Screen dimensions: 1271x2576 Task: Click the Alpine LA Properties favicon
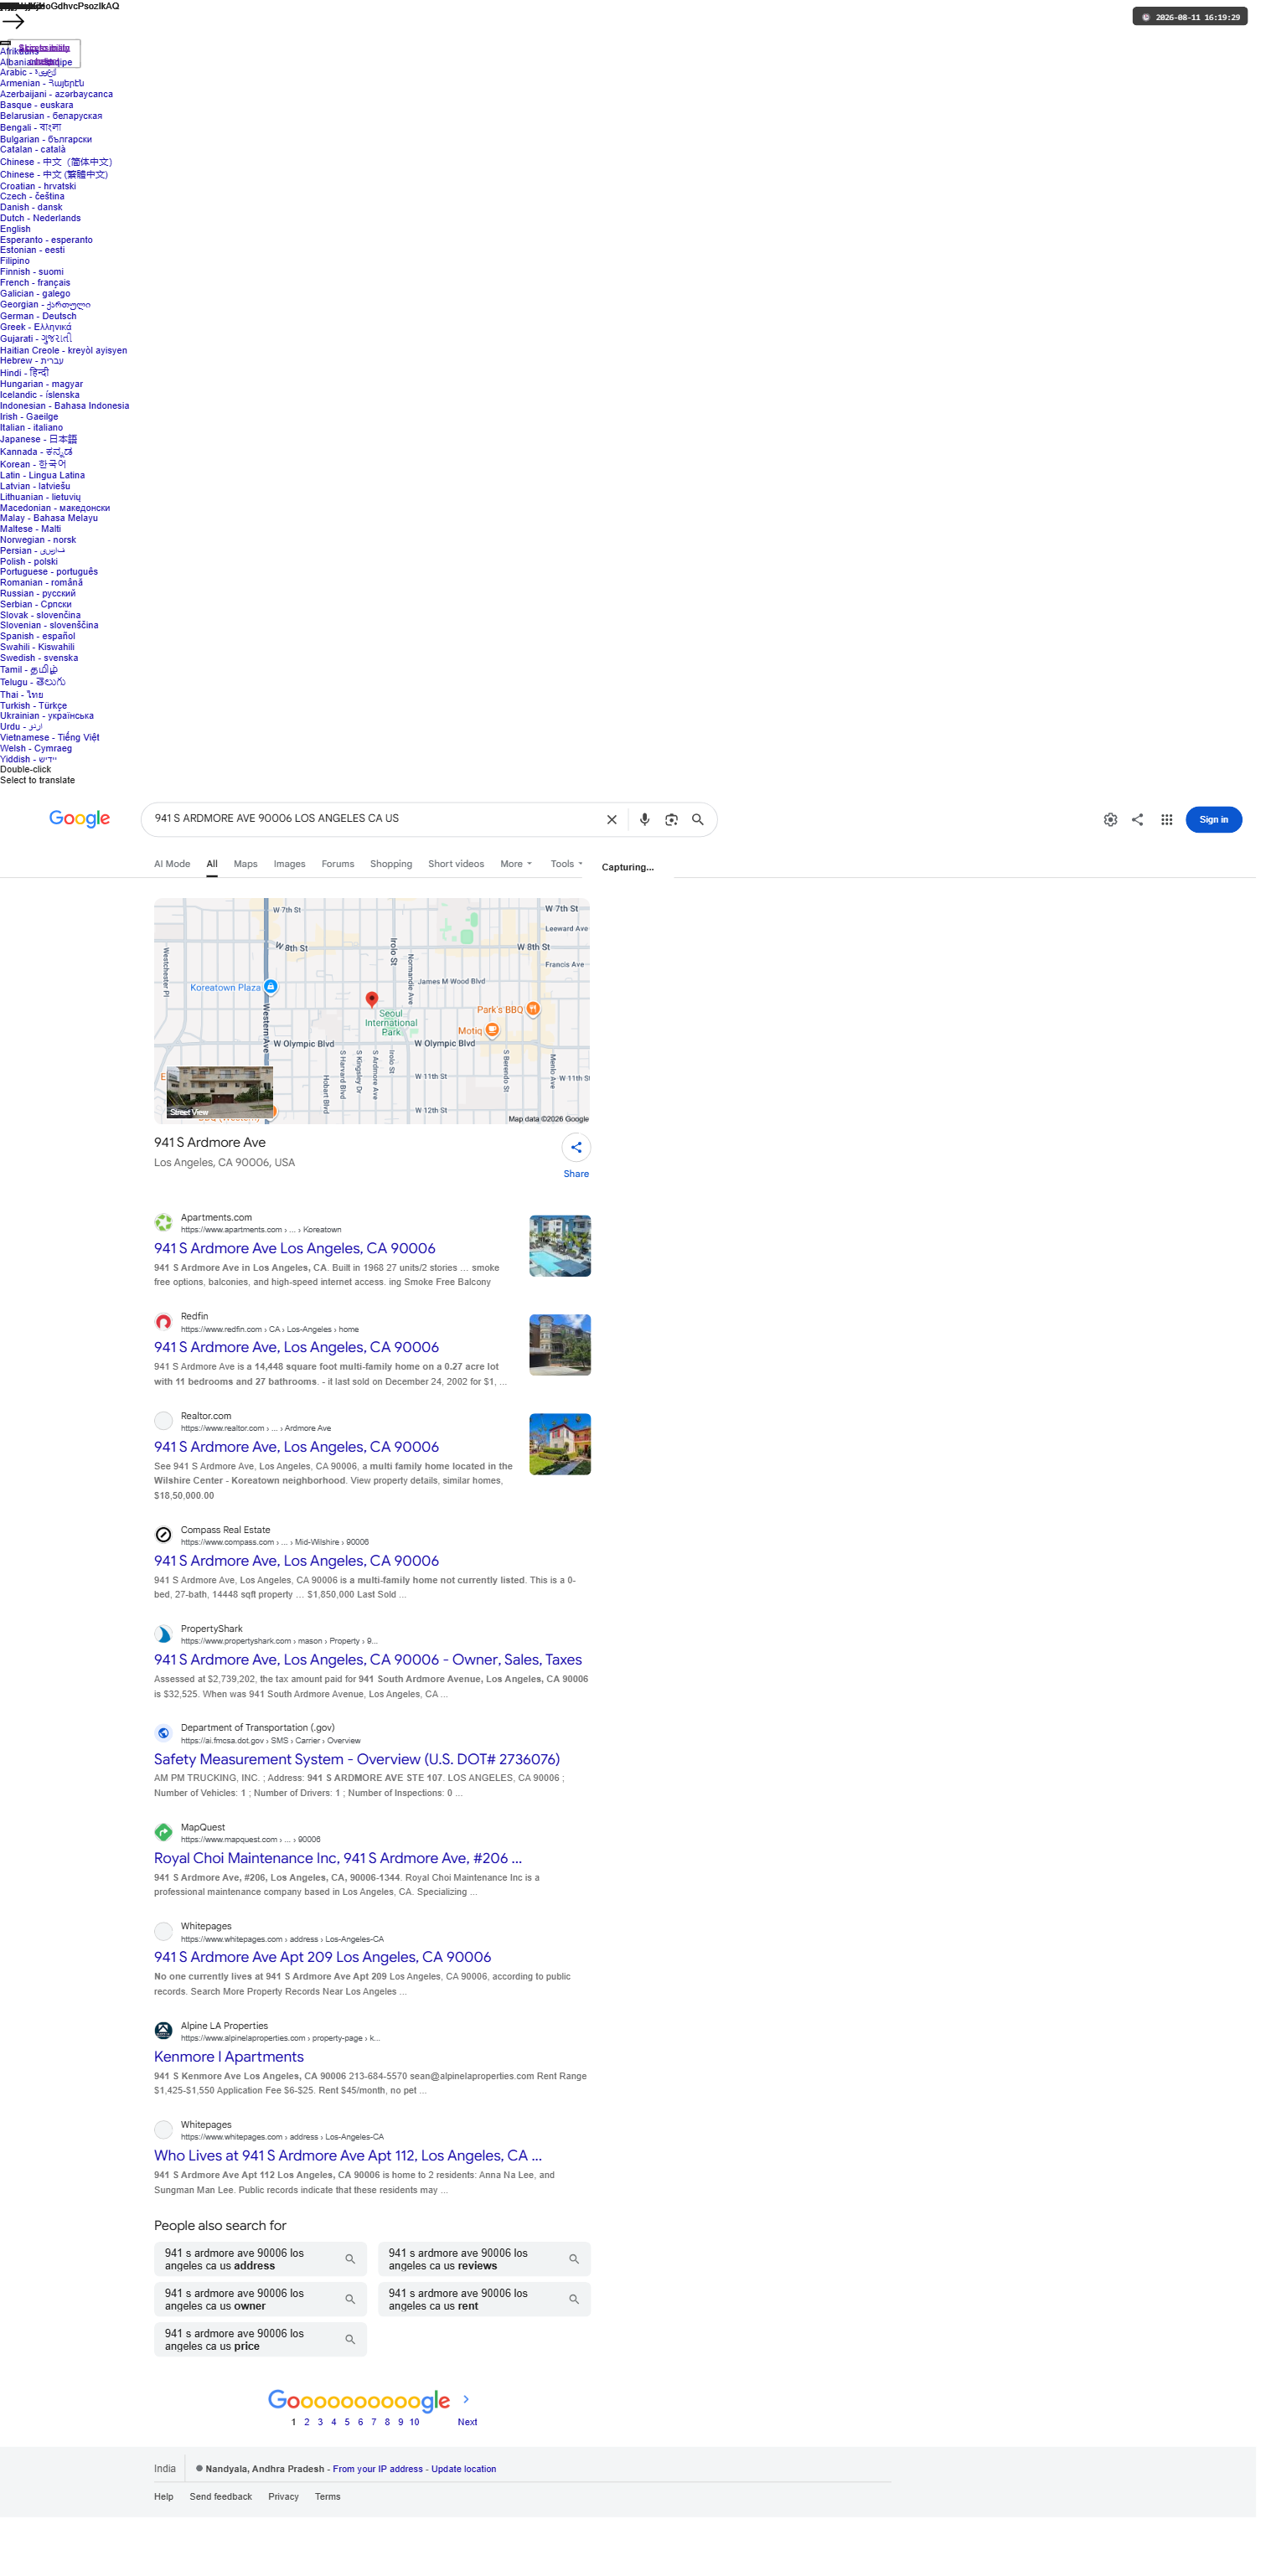pos(163,2030)
